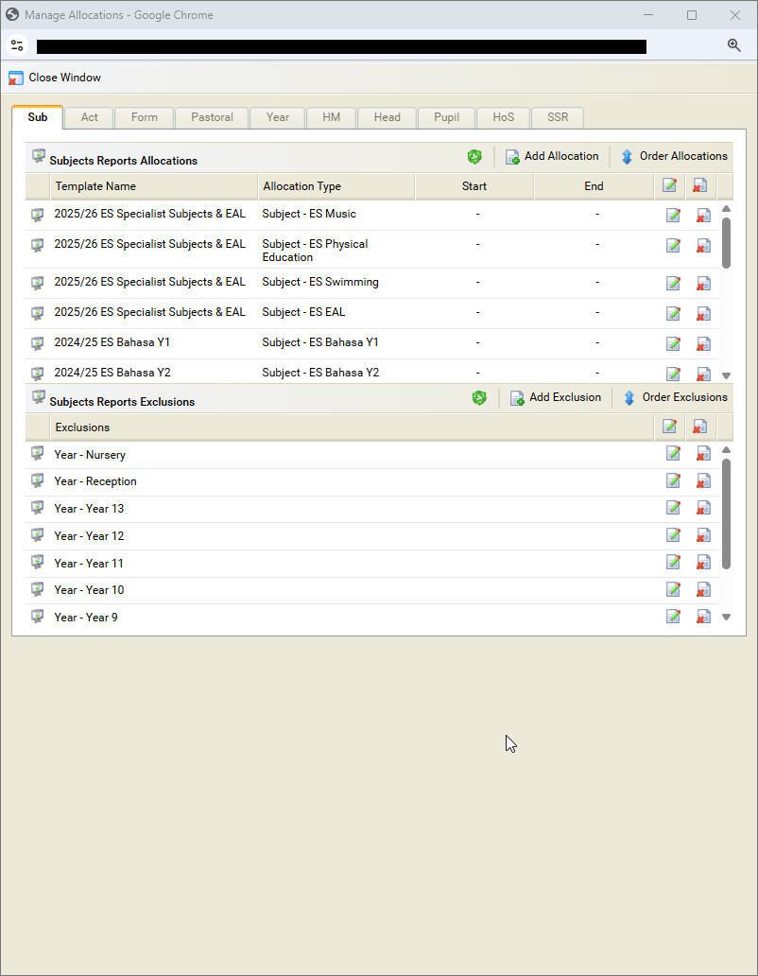The height and width of the screenshot is (976, 758).
Task: Delete the Year - Year 13 exclusion
Action: [x=703, y=509]
